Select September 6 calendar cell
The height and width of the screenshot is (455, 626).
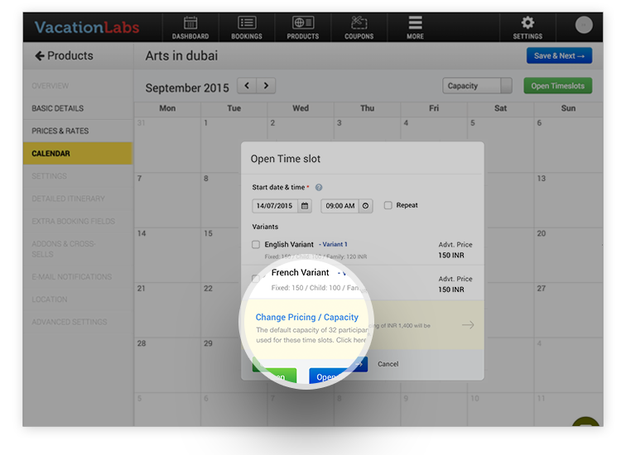[x=569, y=145]
